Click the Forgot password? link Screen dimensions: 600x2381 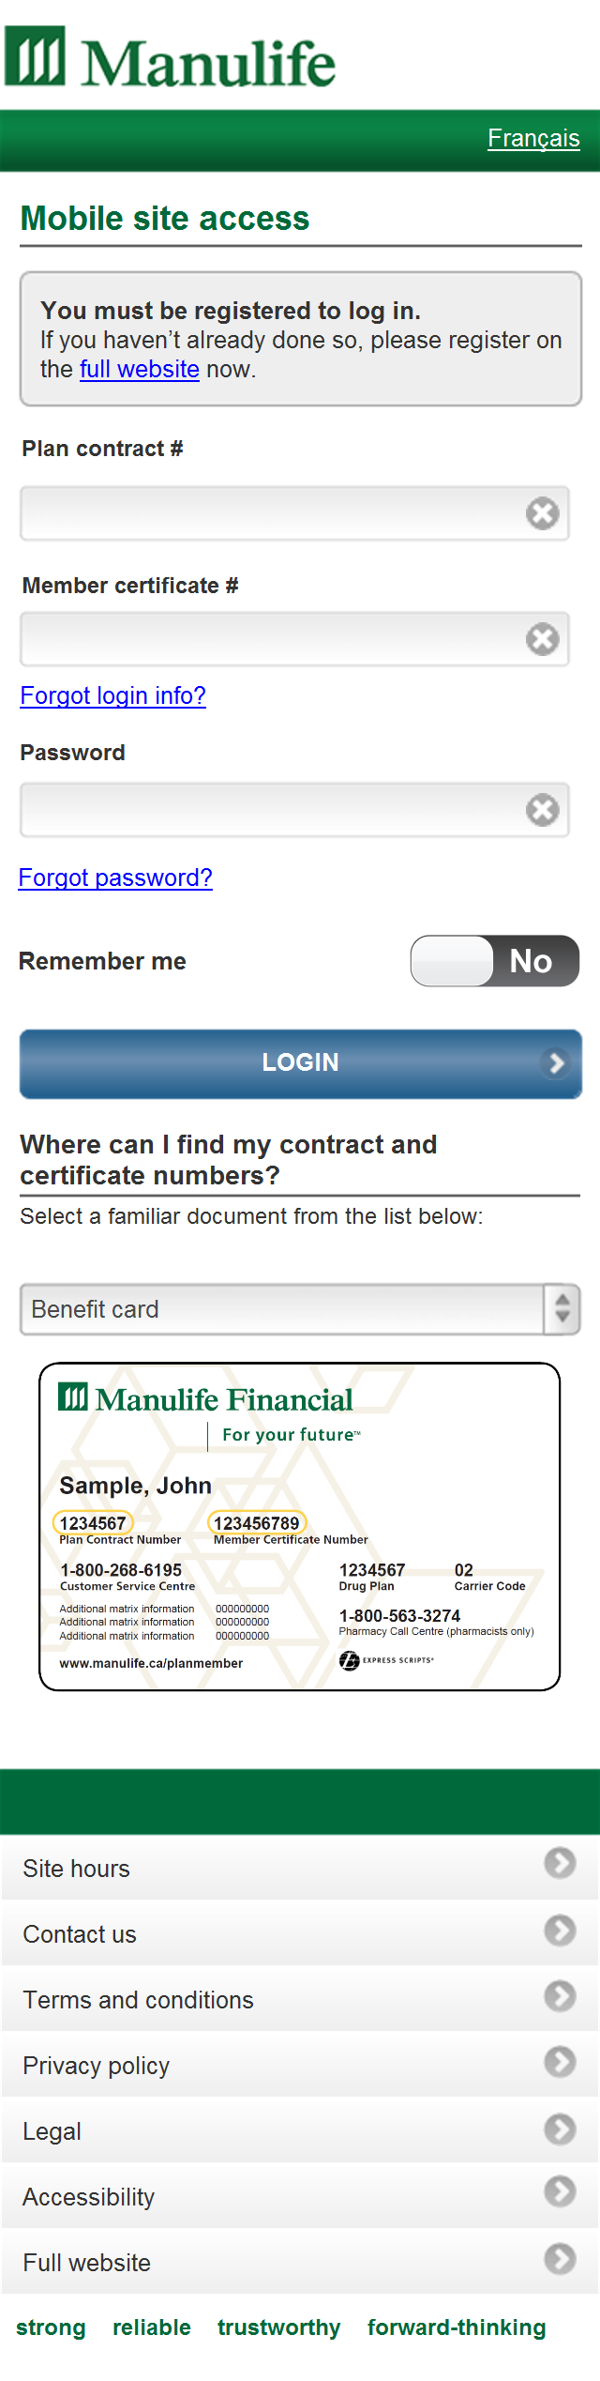(x=115, y=877)
